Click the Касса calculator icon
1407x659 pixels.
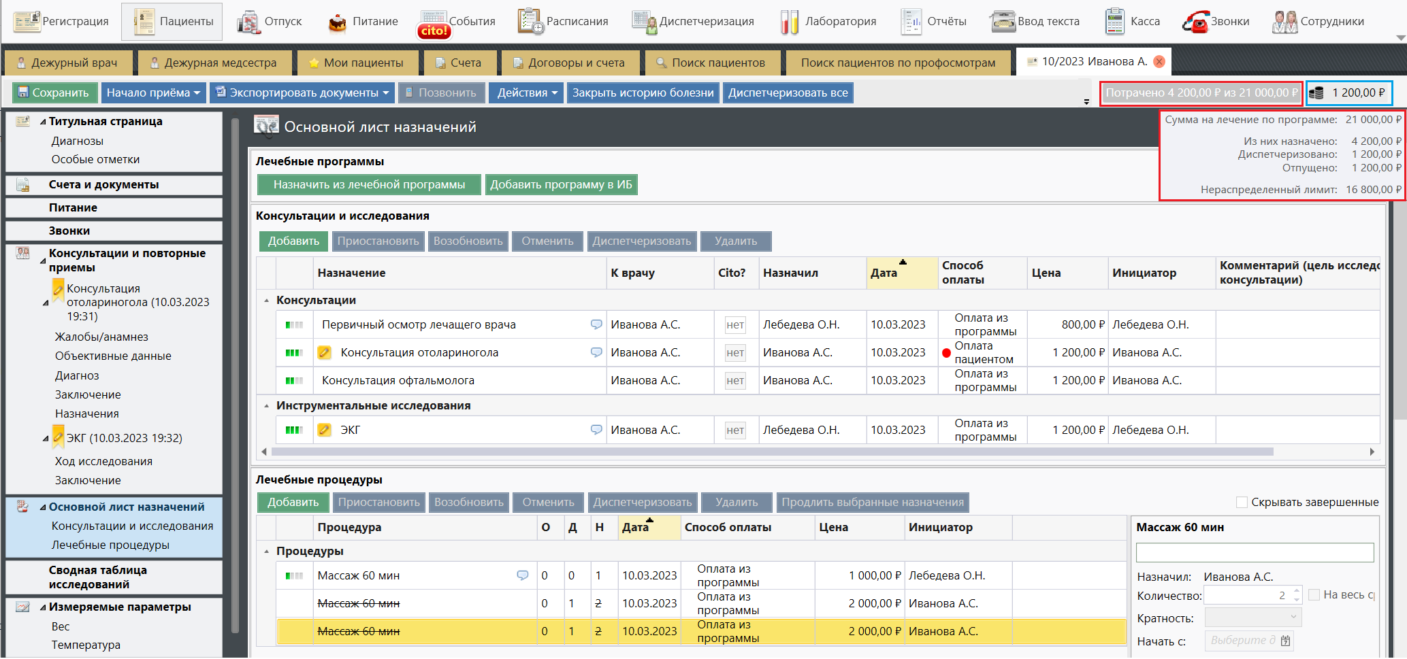(1114, 22)
